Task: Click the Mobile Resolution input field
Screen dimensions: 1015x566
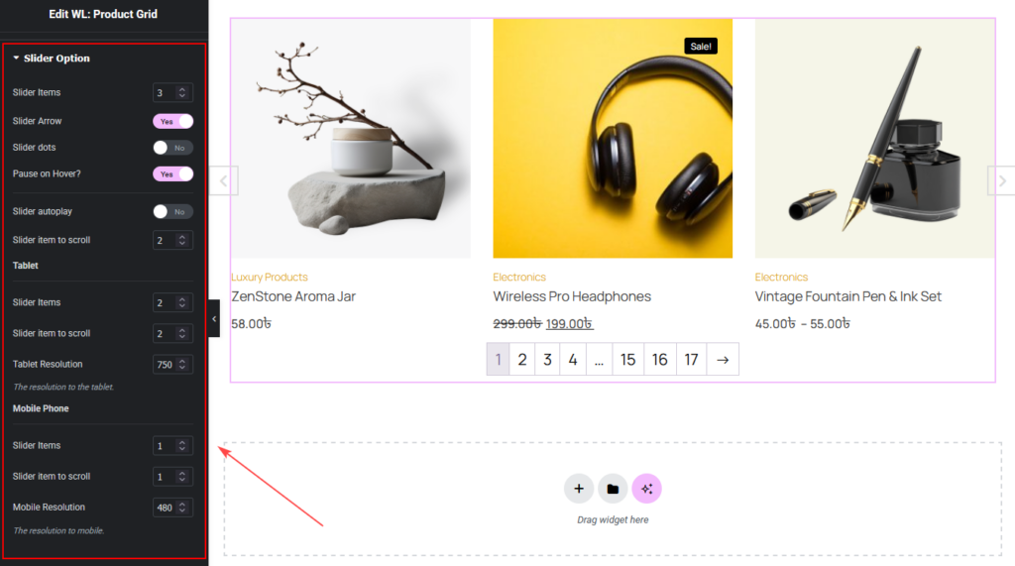Action: [165, 508]
